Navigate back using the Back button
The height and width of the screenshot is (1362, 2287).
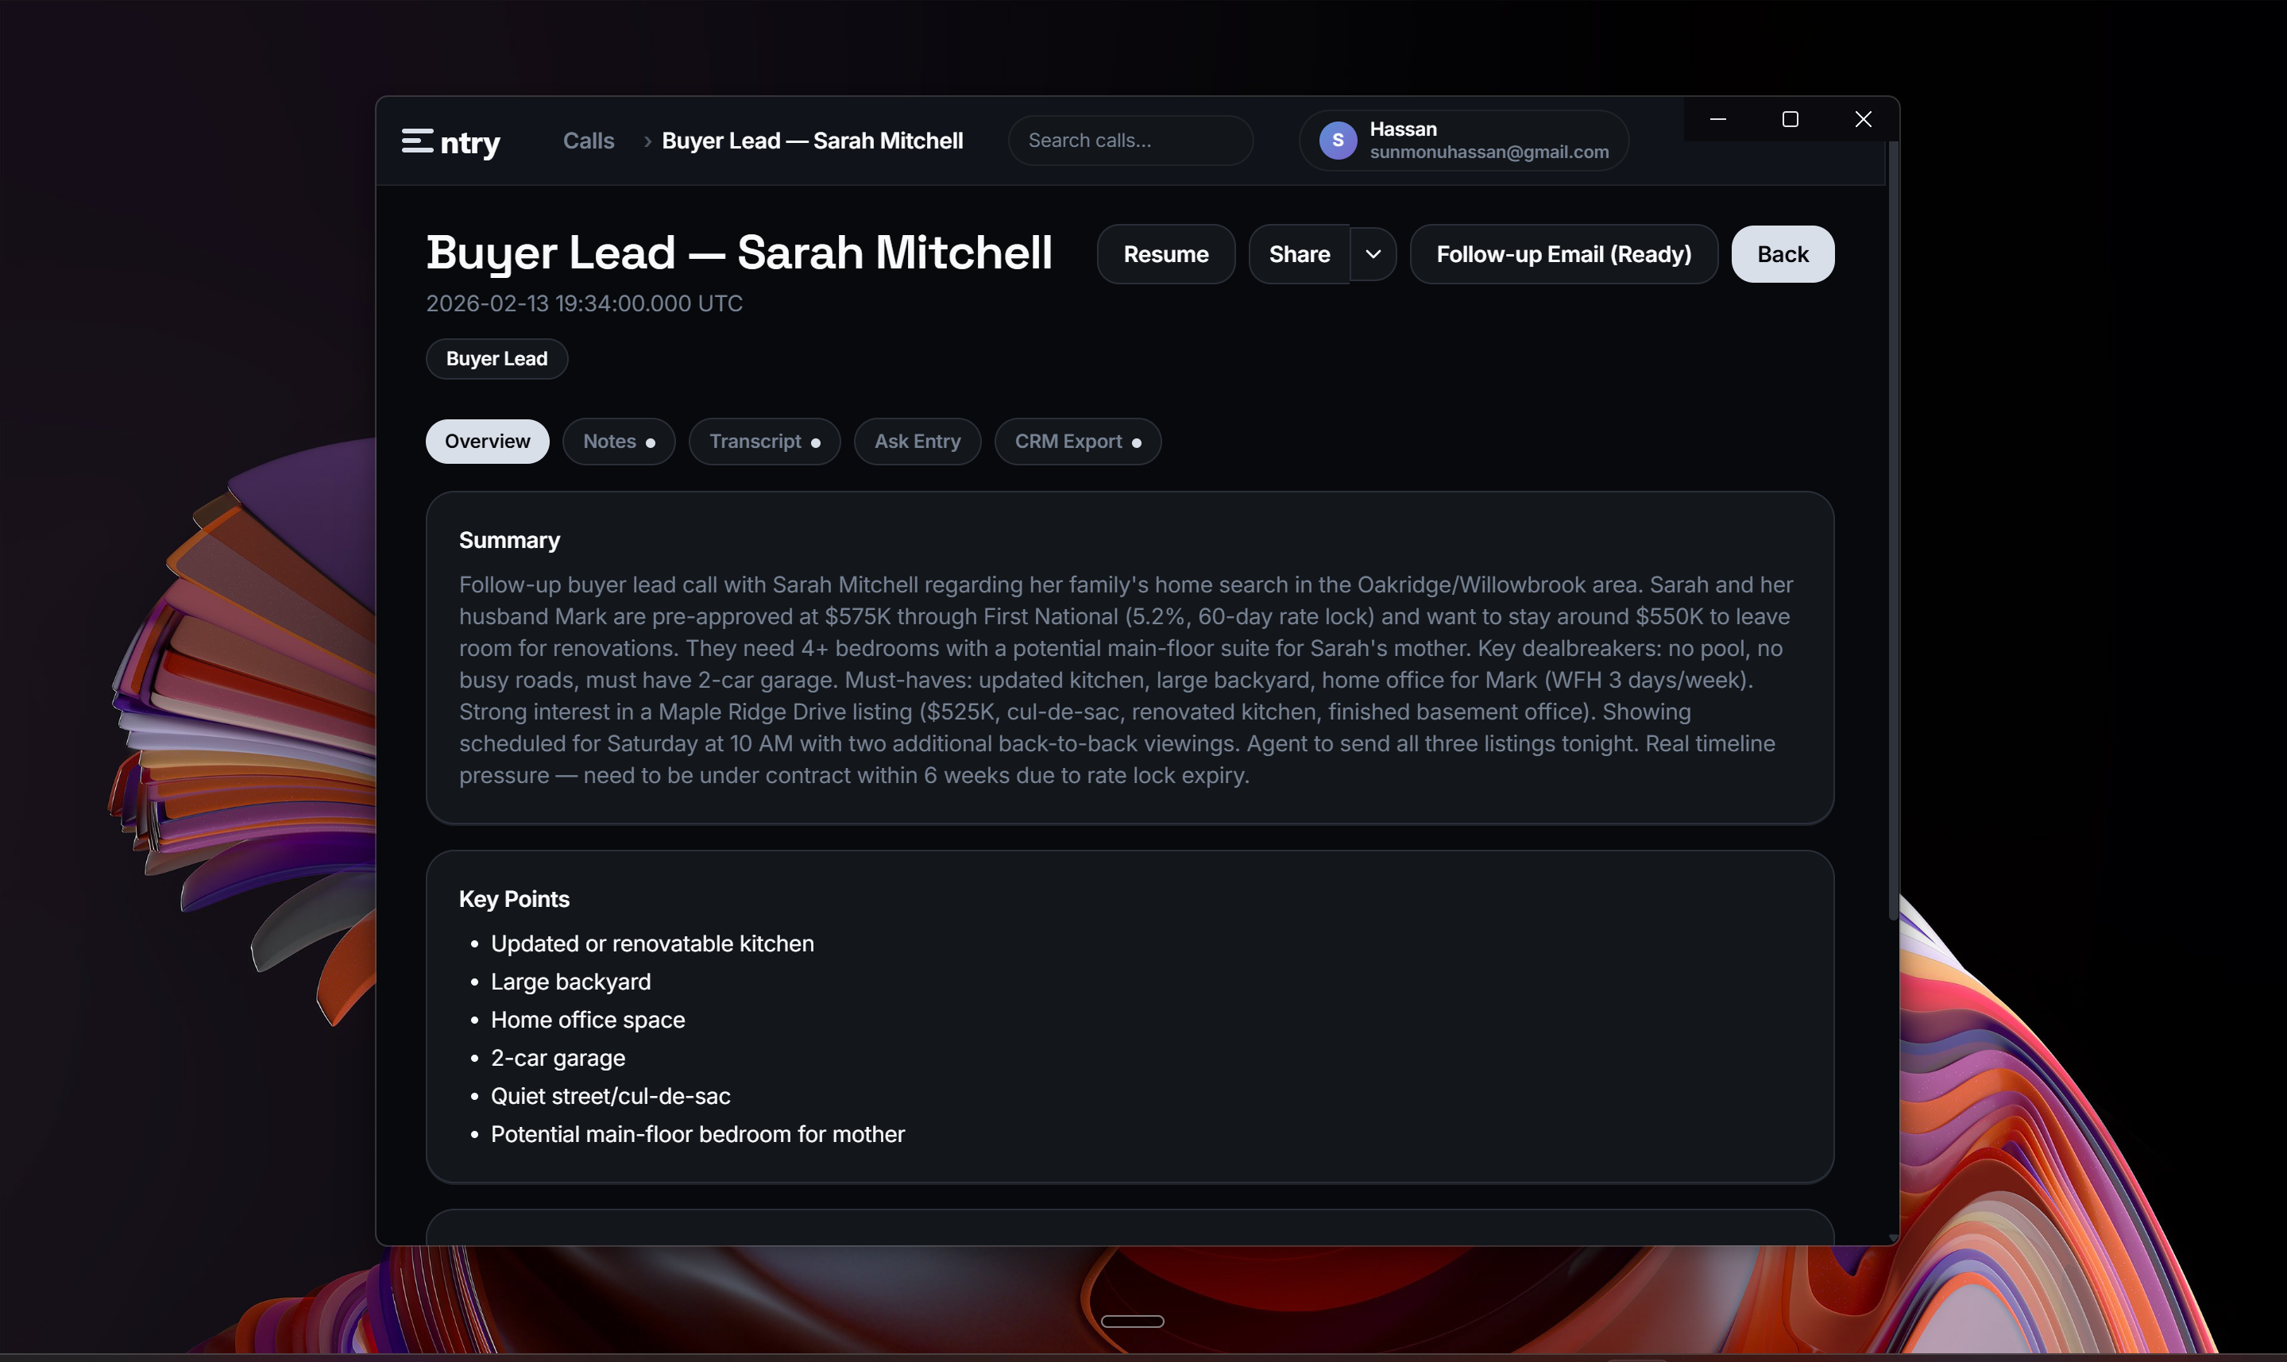point(1783,254)
